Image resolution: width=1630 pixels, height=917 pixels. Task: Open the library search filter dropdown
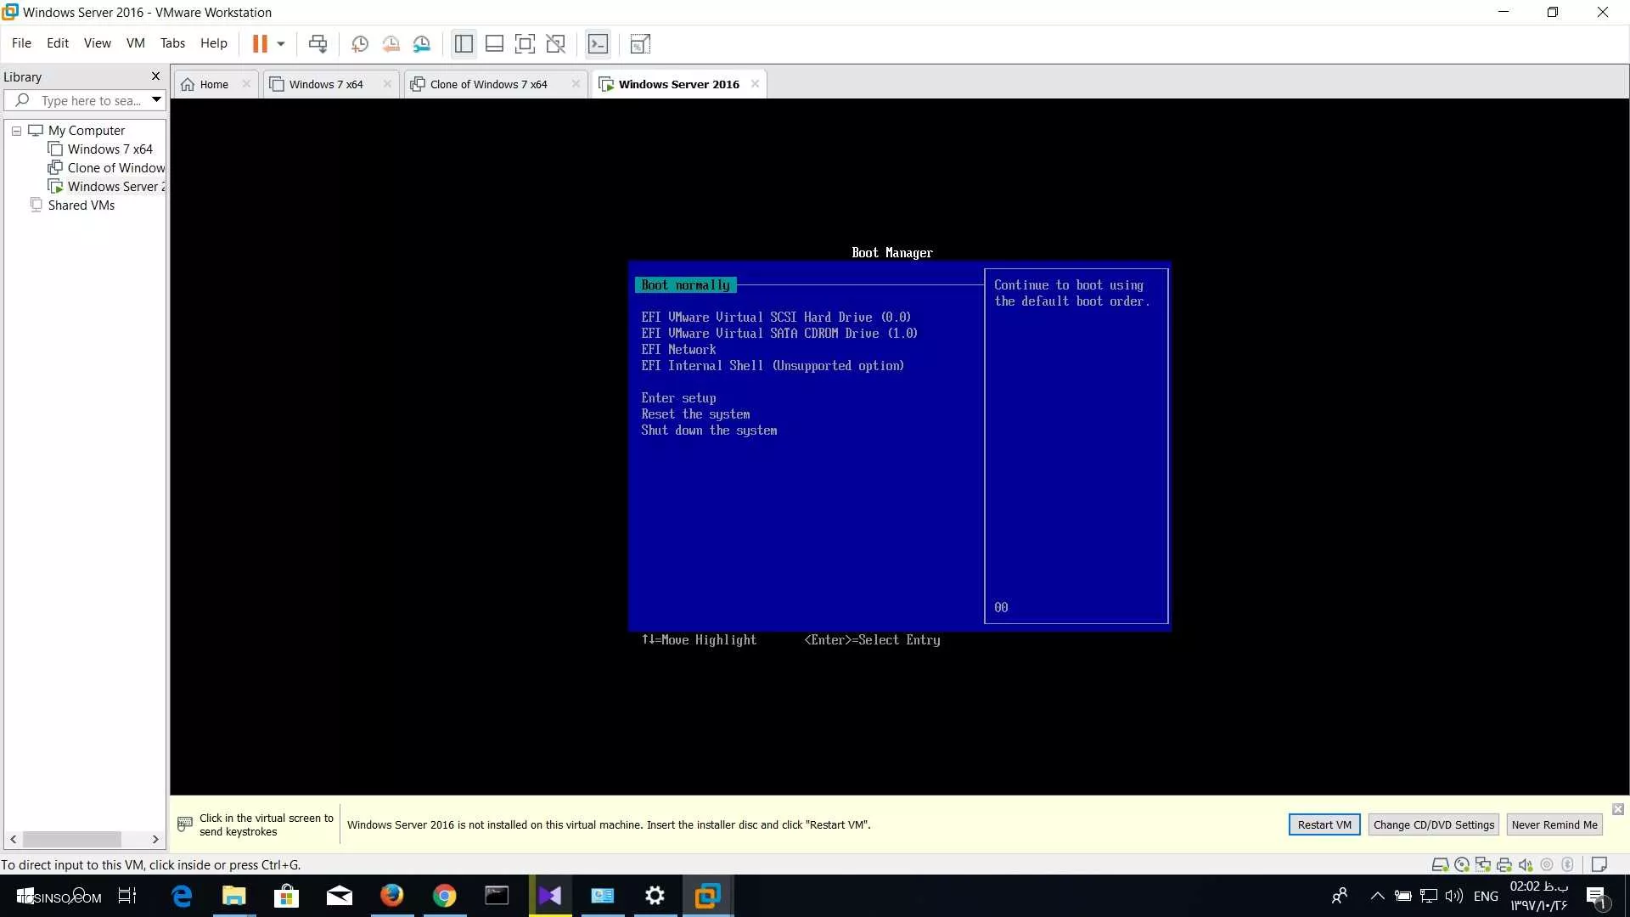pos(156,100)
